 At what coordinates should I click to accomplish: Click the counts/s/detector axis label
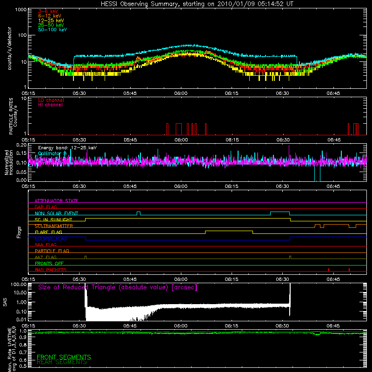(9, 48)
